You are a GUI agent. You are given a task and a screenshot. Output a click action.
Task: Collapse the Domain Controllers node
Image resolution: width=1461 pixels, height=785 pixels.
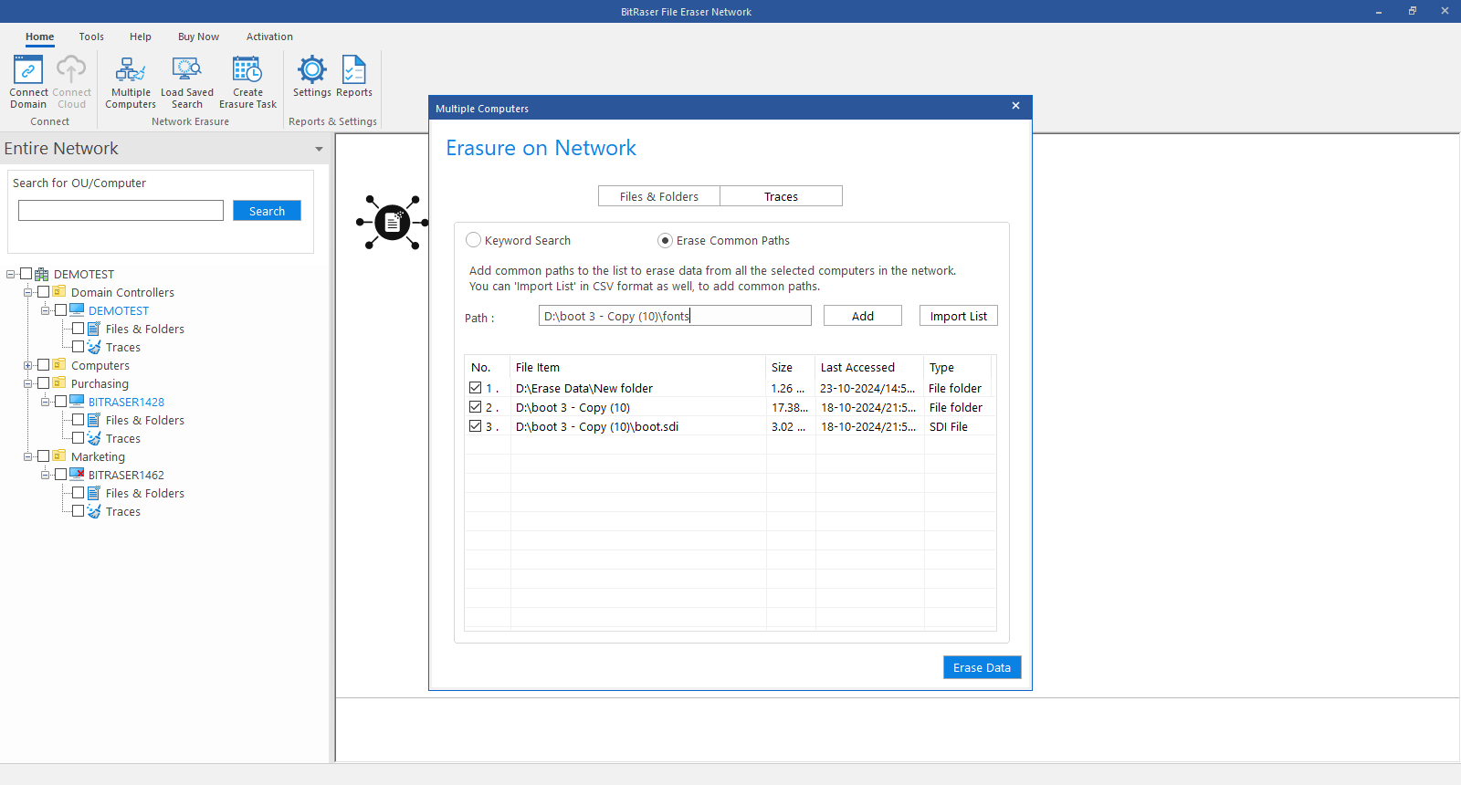pos(28,292)
